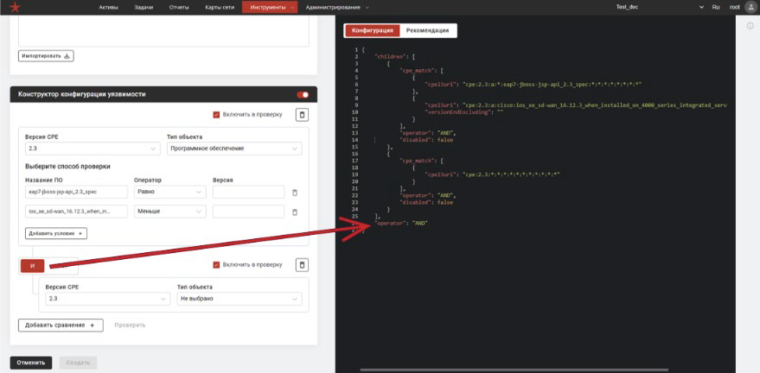The image size is (760, 373).
Task: Switch to the "Рекомендации" tab
Action: [427, 30]
